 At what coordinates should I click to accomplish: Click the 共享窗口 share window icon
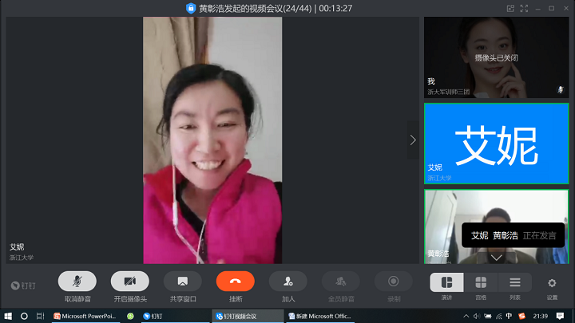pyautogui.click(x=182, y=282)
